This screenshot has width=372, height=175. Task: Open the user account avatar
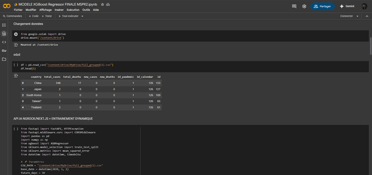(x=364, y=6)
